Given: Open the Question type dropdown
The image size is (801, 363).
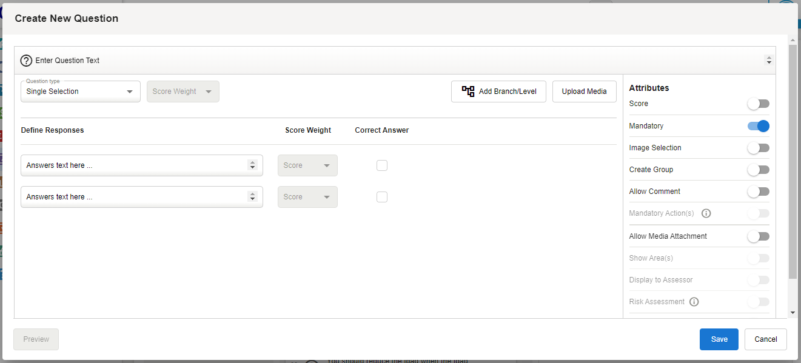Looking at the screenshot, I should click(81, 92).
